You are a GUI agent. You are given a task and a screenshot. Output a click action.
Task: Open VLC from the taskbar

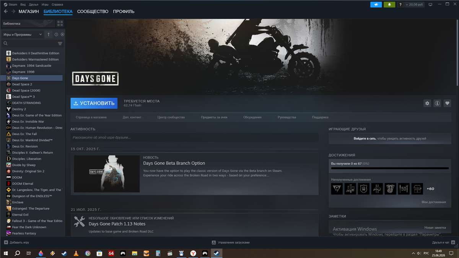(x=76, y=253)
